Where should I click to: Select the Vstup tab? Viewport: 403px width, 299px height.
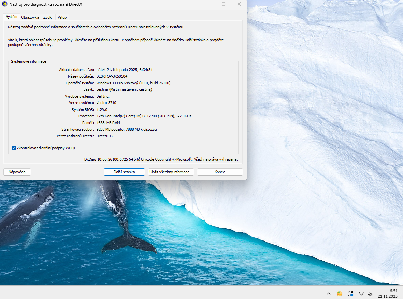coord(62,17)
